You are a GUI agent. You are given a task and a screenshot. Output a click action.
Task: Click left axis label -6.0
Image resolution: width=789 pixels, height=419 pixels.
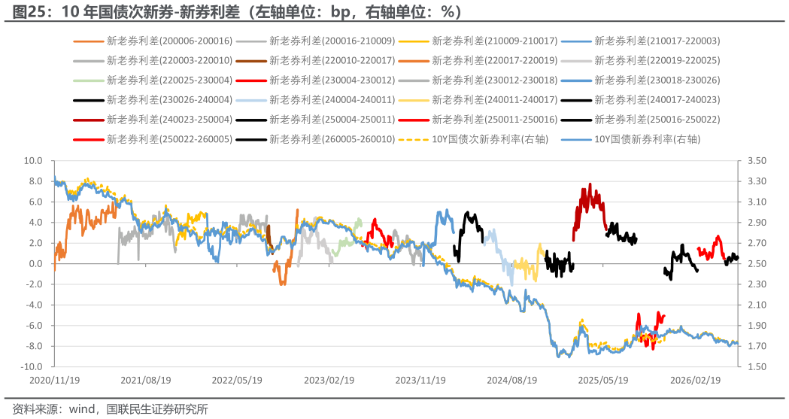[34, 326]
